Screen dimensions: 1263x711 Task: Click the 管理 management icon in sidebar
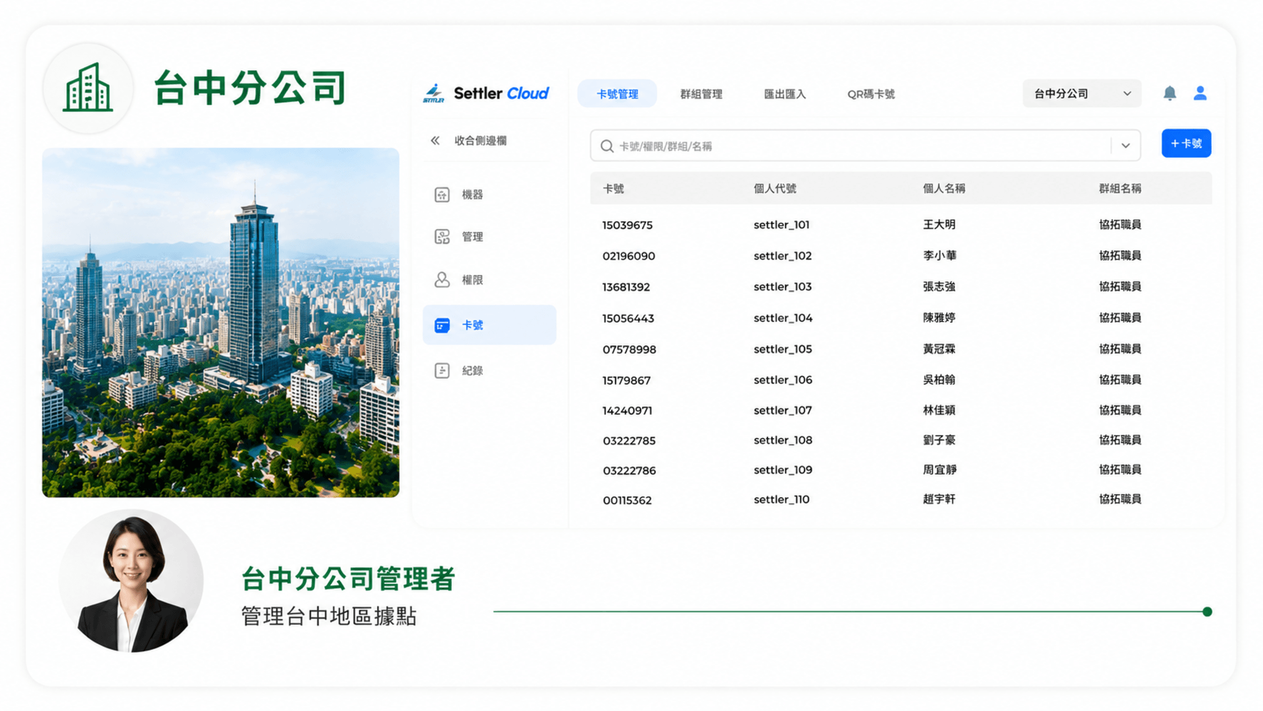[x=442, y=237]
